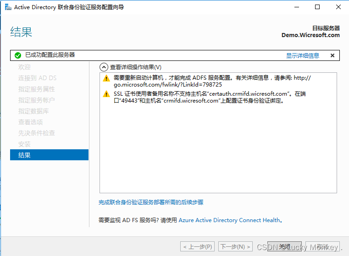Select the 安装 step in sidebar
The image size is (349, 256).
(24, 144)
